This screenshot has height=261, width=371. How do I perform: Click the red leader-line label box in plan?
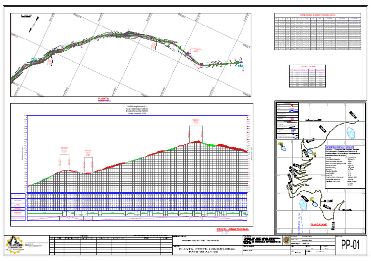[x=196, y=50]
